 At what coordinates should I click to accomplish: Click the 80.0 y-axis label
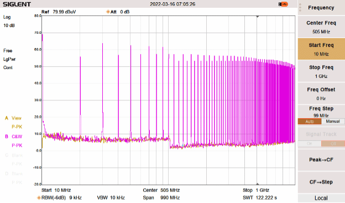(x=38, y=16)
